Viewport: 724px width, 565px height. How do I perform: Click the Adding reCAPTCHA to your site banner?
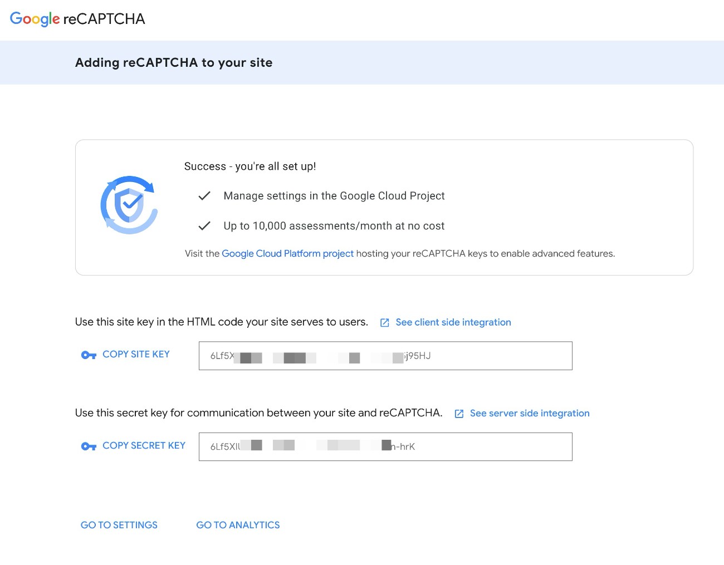(x=173, y=62)
